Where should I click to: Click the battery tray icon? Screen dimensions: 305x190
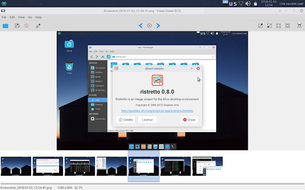[255, 3]
